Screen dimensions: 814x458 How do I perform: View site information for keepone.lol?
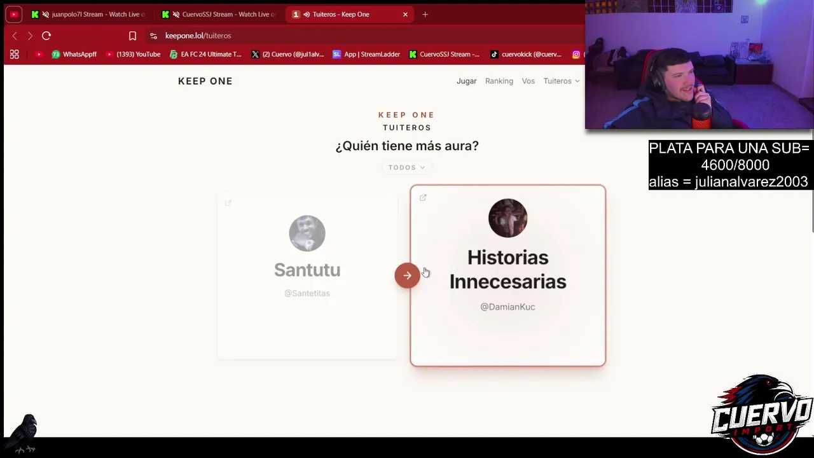(153, 36)
